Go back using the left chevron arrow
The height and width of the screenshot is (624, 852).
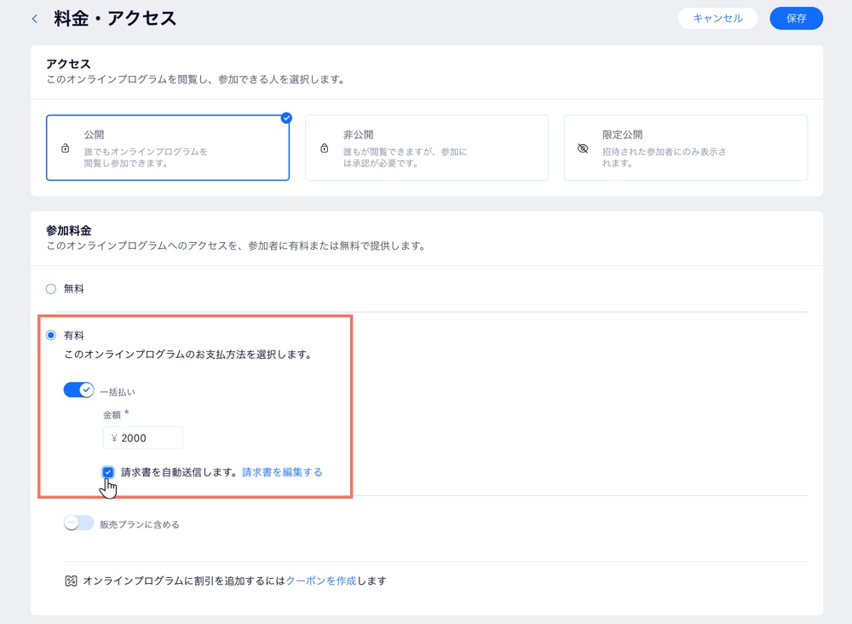click(x=35, y=19)
